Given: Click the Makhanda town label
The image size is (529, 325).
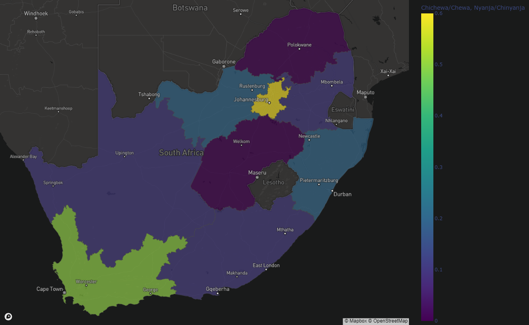Looking at the screenshot, I should click(237, 273).
